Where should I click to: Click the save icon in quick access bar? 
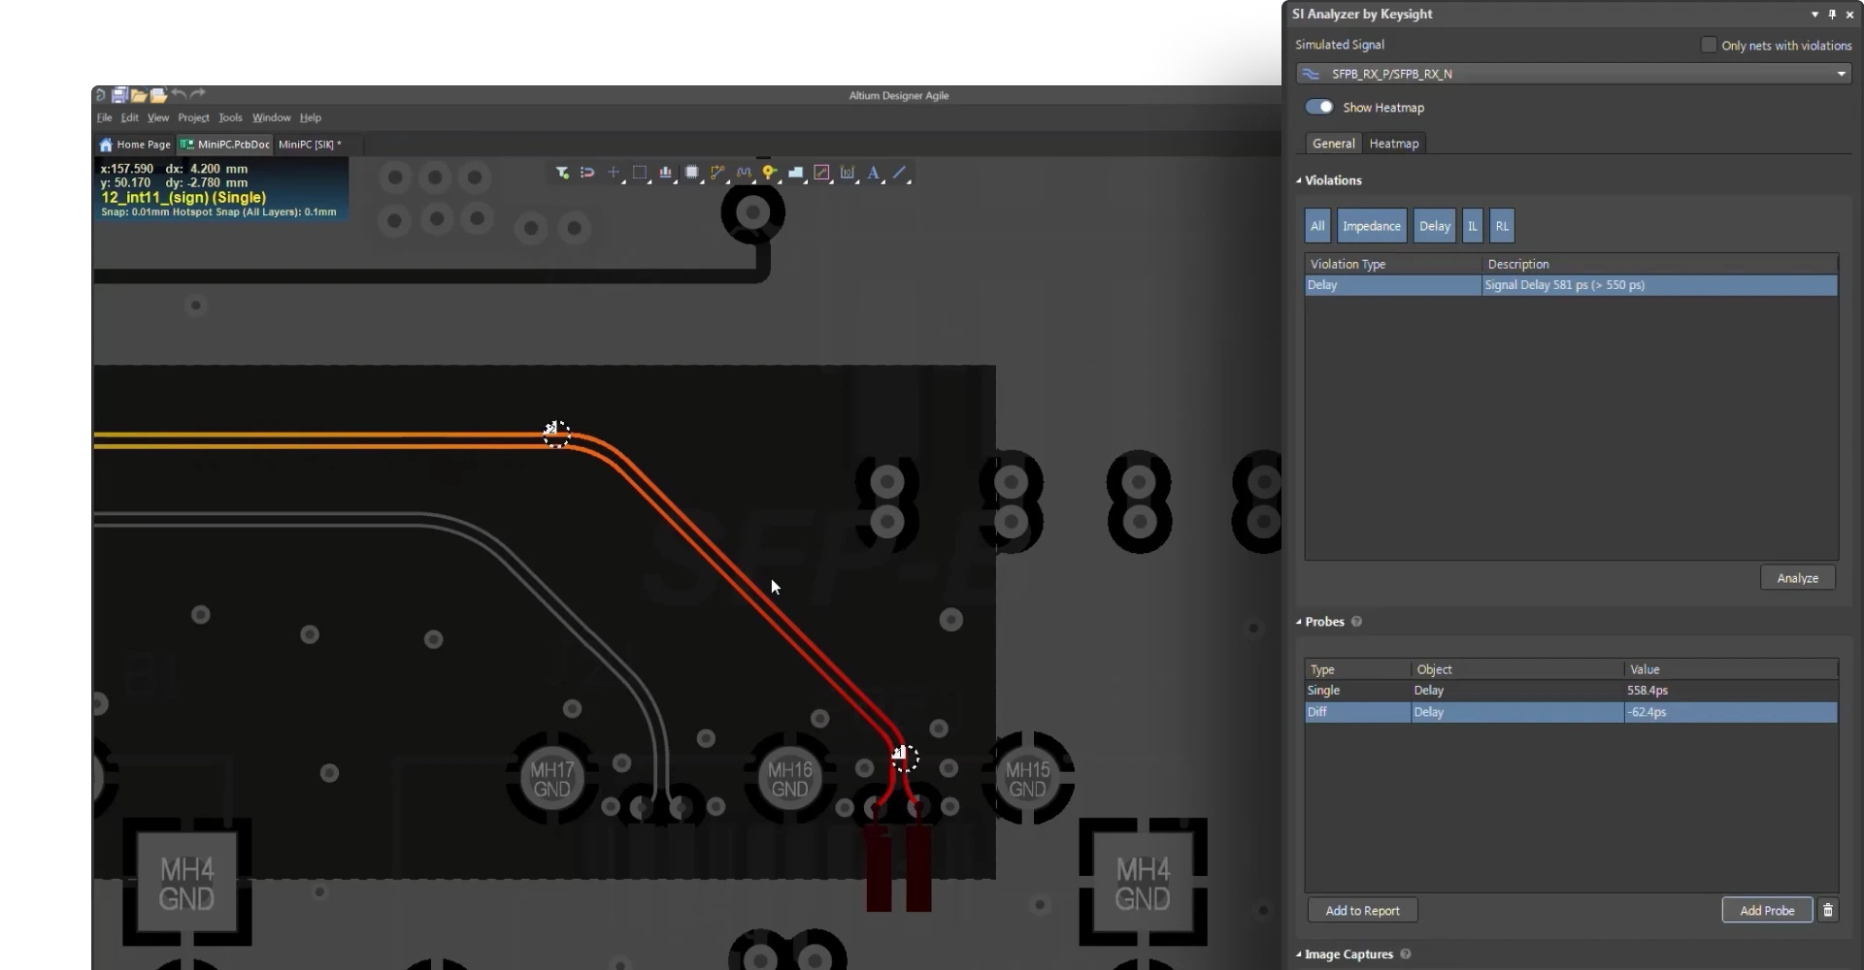tap(119, 95)
